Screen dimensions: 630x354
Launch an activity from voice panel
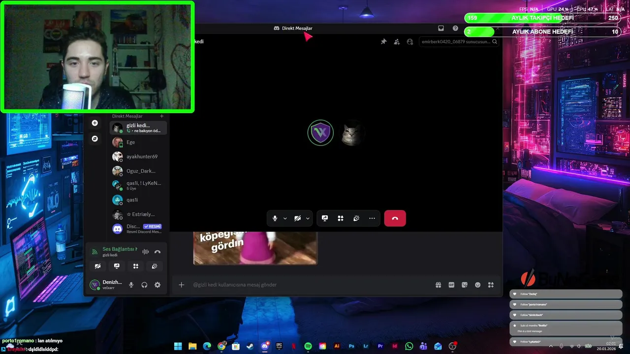coord(135,266)
